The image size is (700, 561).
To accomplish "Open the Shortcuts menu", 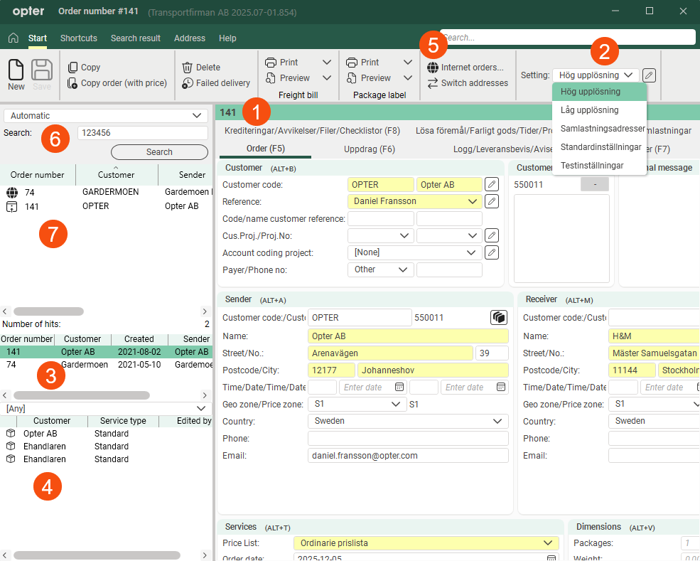I will click(79, 38).
